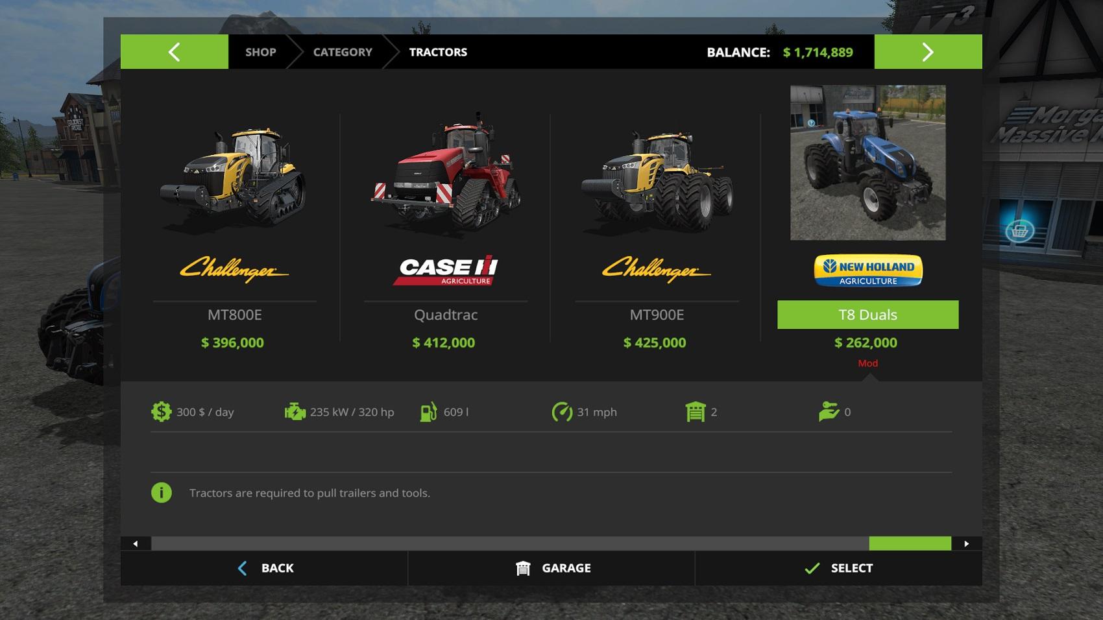This screenshot has width=1103, height=620.
Task: Click the daily upkeep cost dollar icon
Action: [161, 412]
